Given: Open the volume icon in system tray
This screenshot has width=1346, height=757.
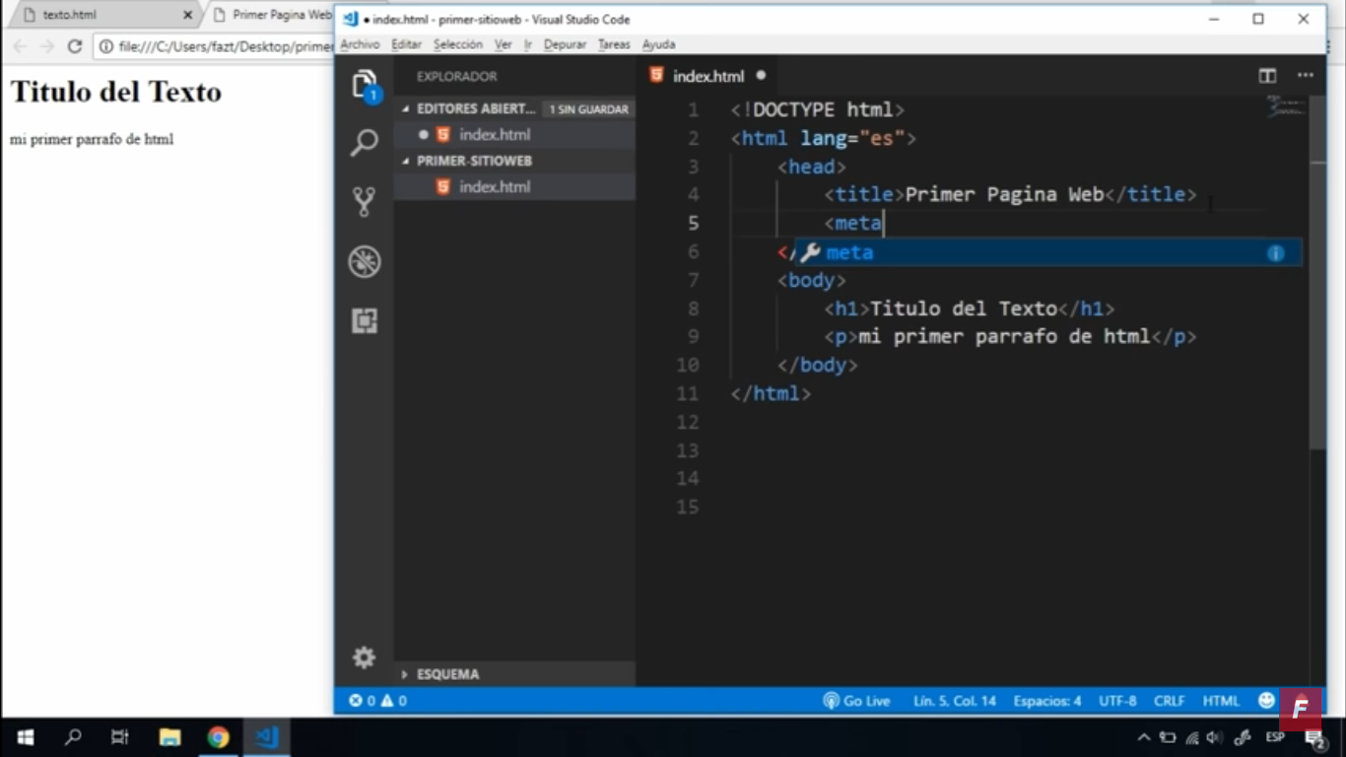Looking at the screenshot, I should [x=1214, y=737].
